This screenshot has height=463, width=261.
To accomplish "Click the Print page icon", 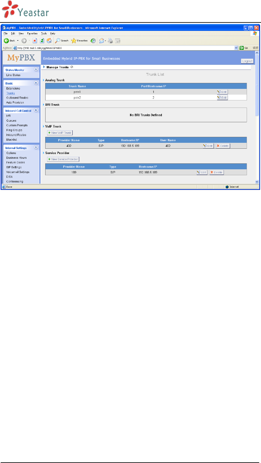I will click(110, 41).
